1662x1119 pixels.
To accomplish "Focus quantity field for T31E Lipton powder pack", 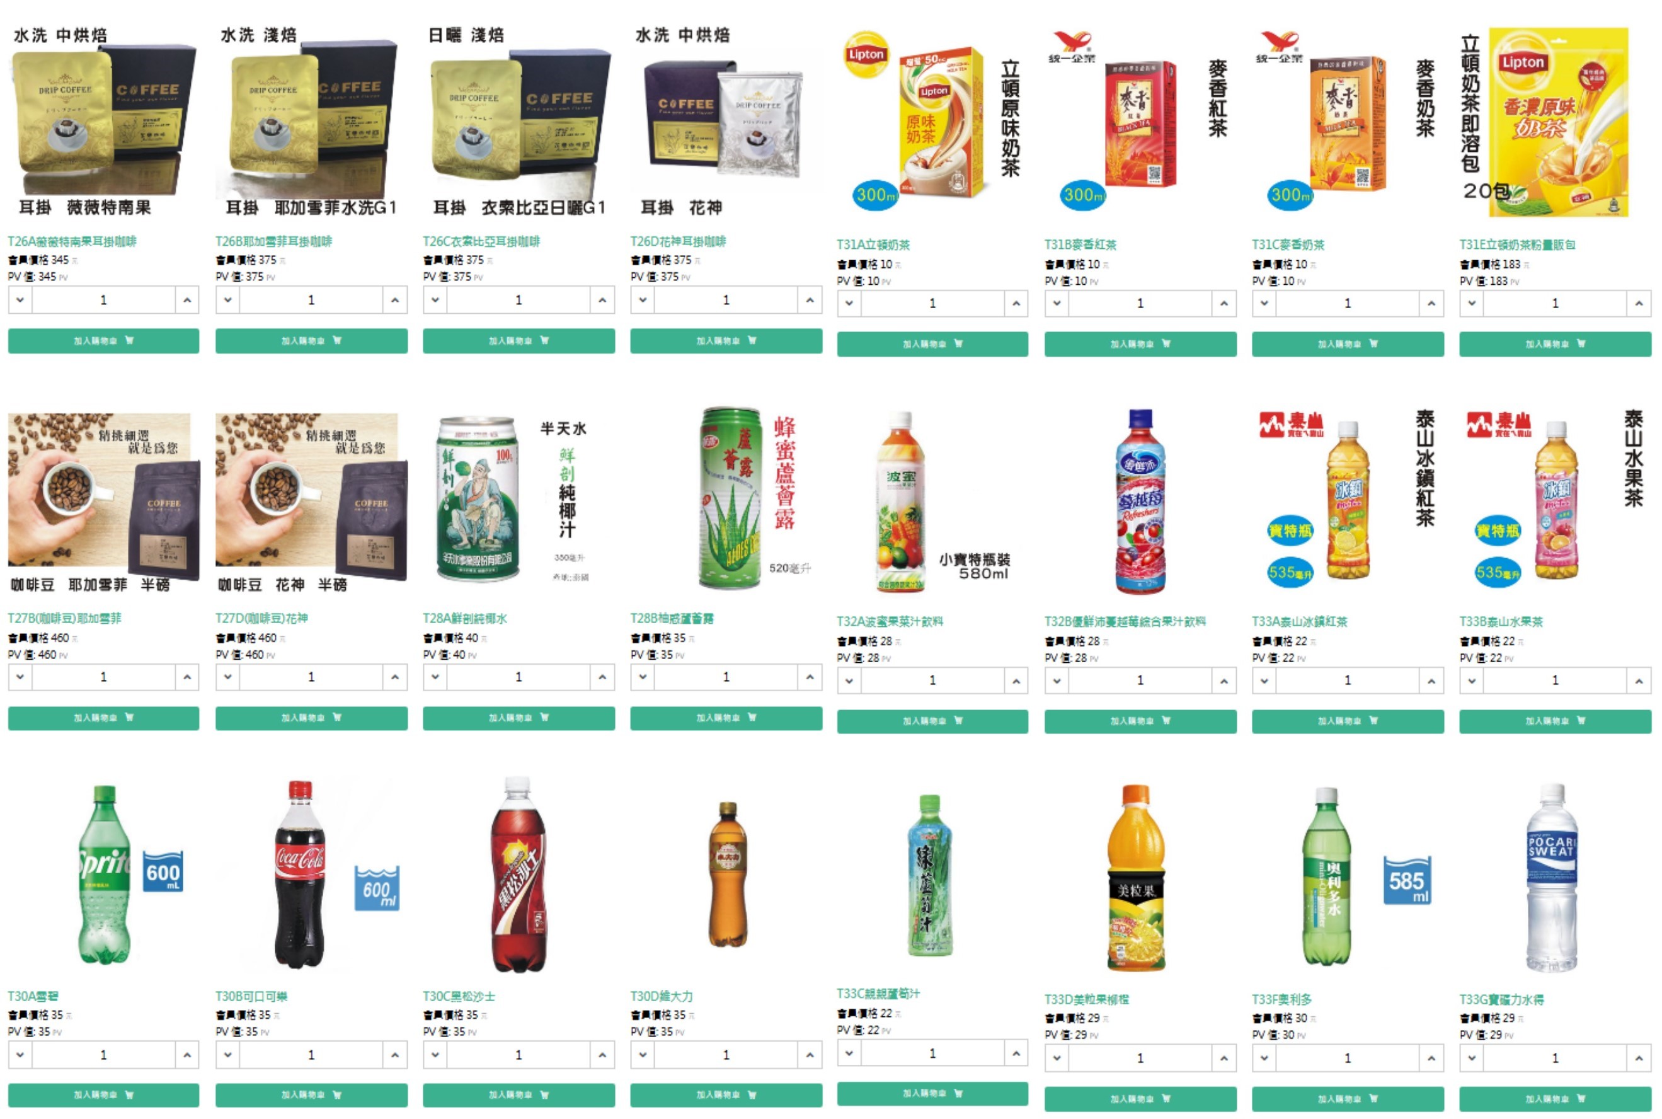I will pyautogui.click(x=1555, y=304).
